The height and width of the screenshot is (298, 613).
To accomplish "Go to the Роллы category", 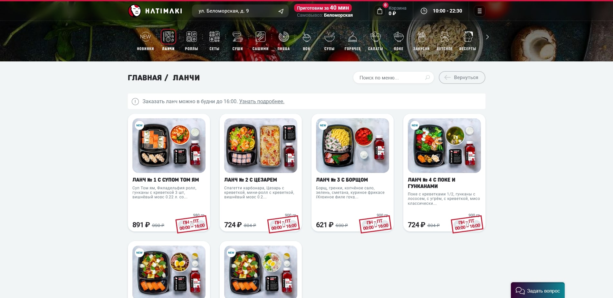I will tap(191, 41).
